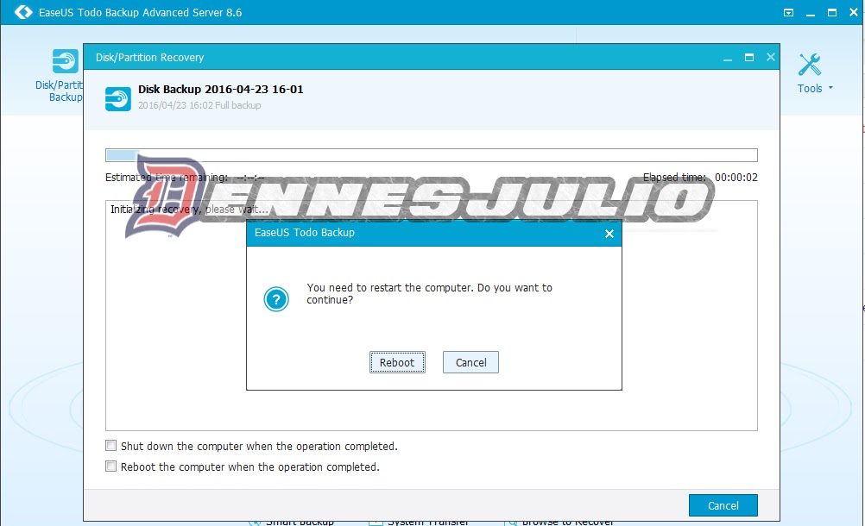865x526 pixels.
Task: Click '2016/04/23 16:02 Full backup' text
Action: pyautogui.click(x=199, y=105)
